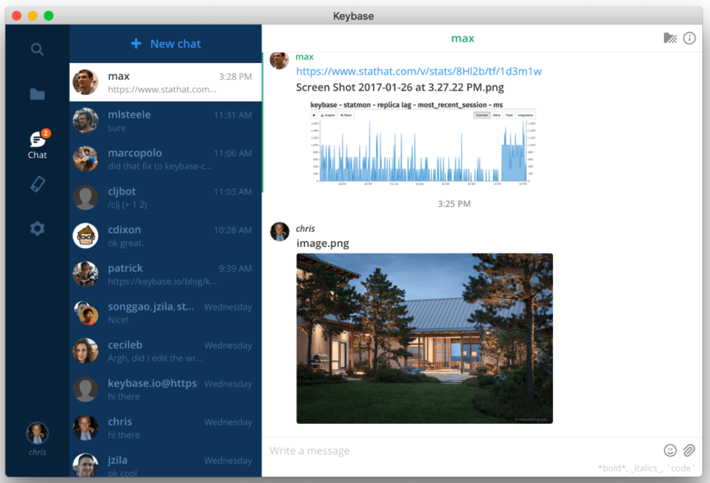Click the image.png filename text

tap(322, 243)
